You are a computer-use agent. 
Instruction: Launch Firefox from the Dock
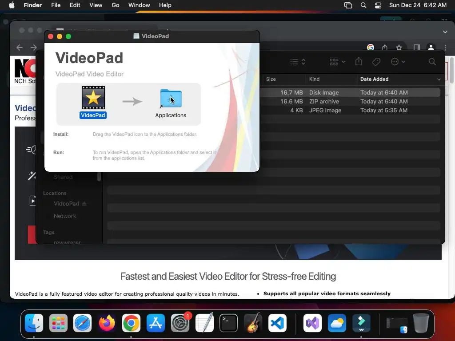[x=107, y=323]
